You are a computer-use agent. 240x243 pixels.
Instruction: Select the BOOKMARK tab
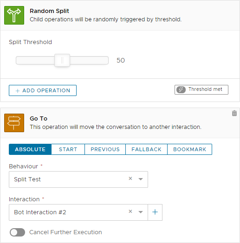tap(189, 149)
